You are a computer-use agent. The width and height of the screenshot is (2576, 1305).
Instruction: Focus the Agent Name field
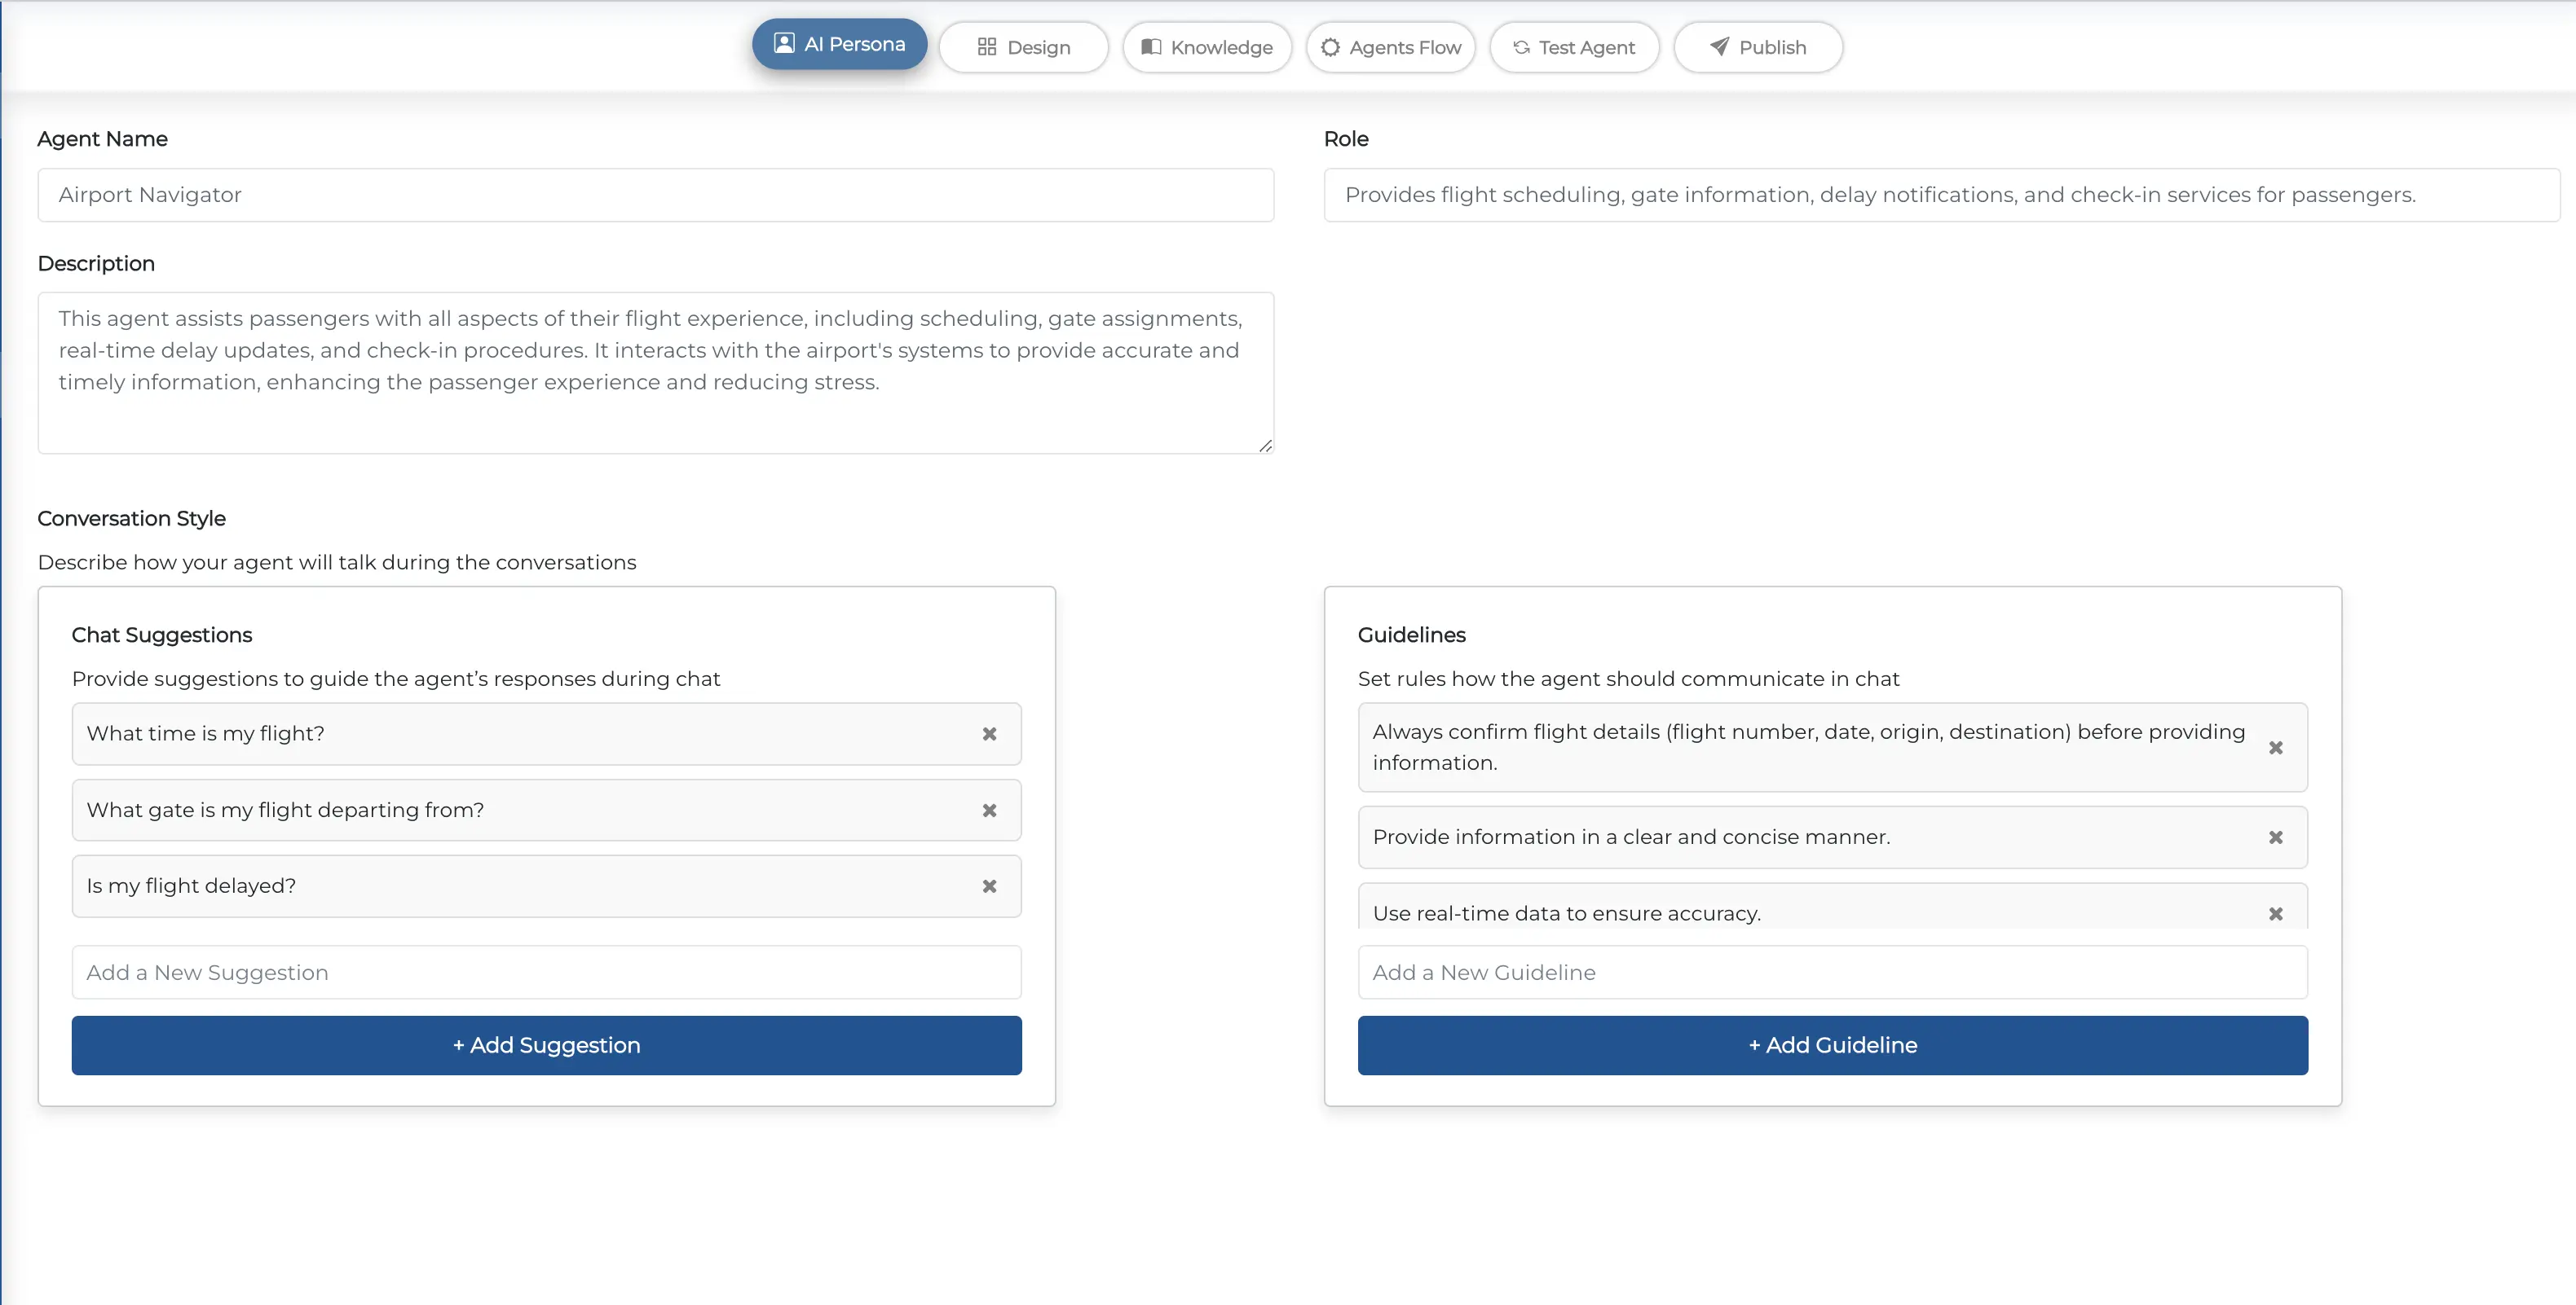[655, 195]
